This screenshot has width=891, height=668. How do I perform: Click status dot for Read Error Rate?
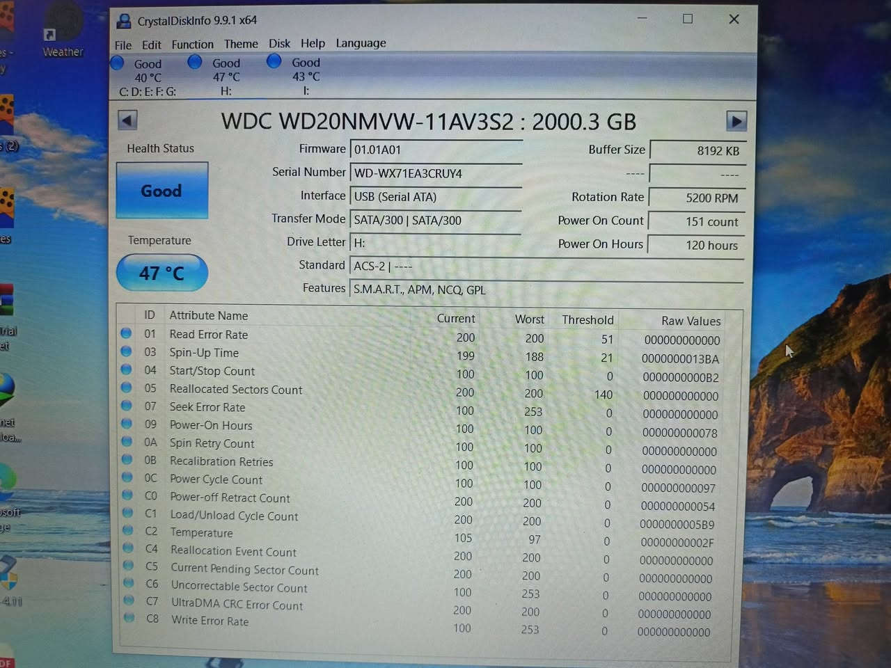[126, 333]
